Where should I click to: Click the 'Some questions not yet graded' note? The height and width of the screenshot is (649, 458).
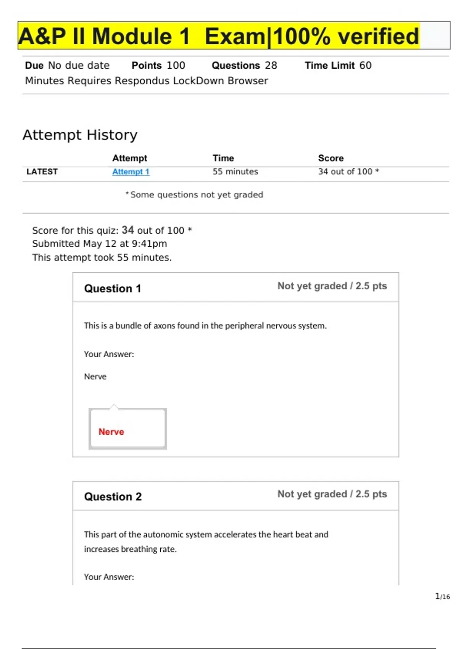(x=196, y=195)
